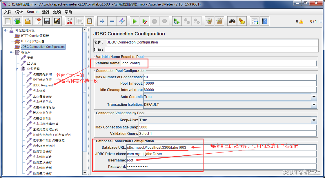Click the Password field
This screenshot has height=178, width=325.
click(x=221, y=167)
